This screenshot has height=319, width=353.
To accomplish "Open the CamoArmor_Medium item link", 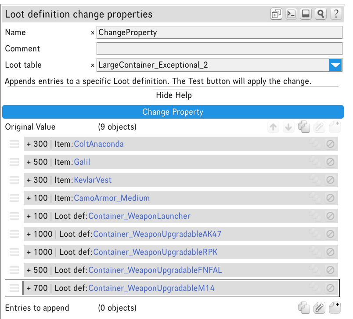I will pos(112,198).
